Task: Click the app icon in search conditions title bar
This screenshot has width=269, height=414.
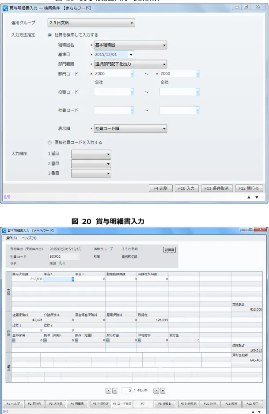Action: [x=5, y=8]
